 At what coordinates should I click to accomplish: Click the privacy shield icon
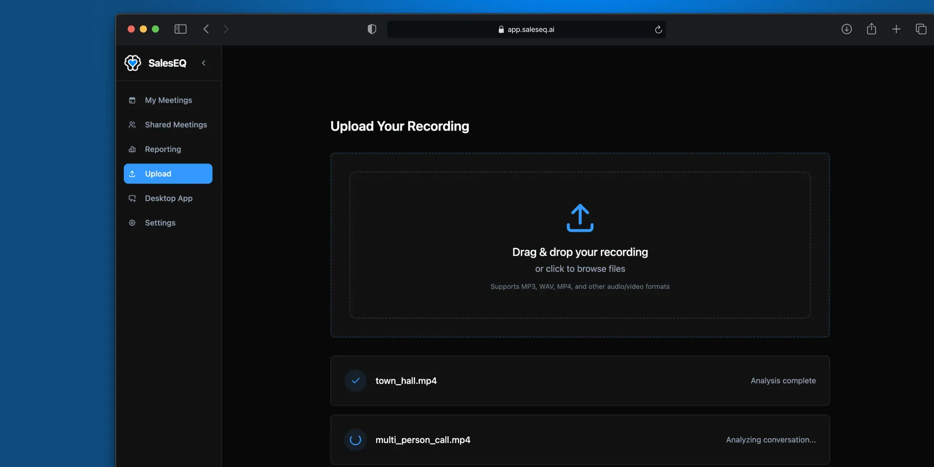[x=372, y=29]
